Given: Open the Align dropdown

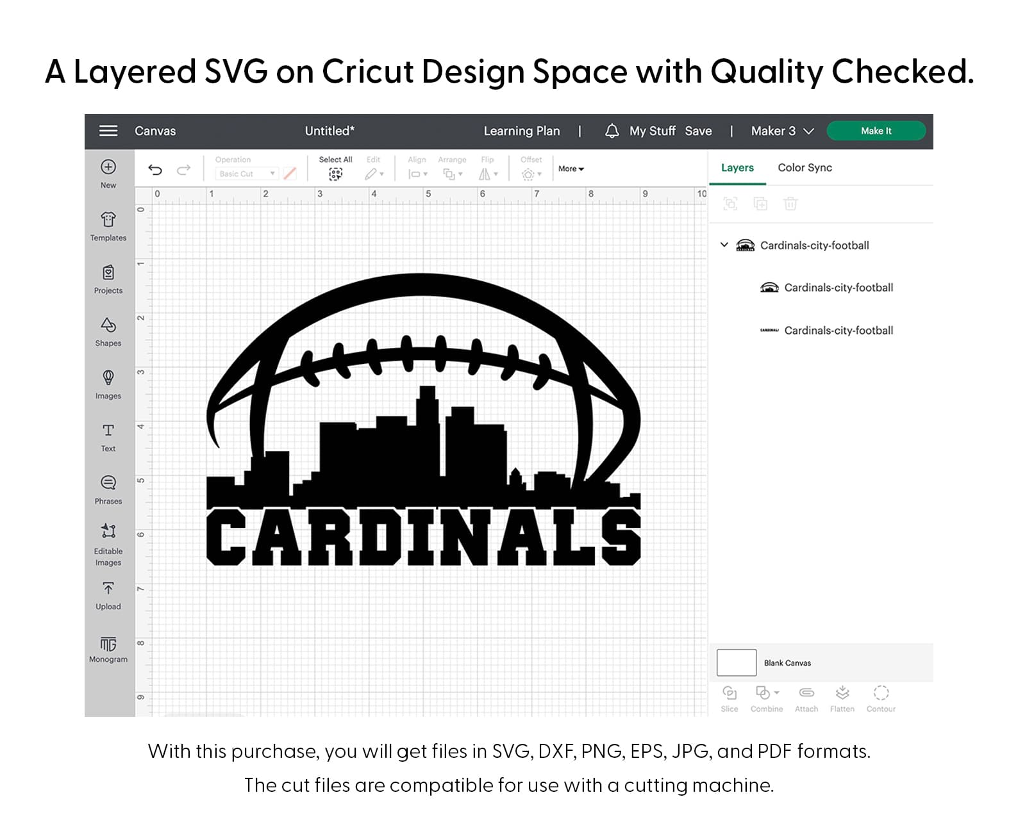Looking at the screenshot, I should coord(418,174).
